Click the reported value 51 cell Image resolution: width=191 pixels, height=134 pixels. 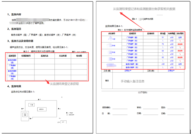(163, 37)
